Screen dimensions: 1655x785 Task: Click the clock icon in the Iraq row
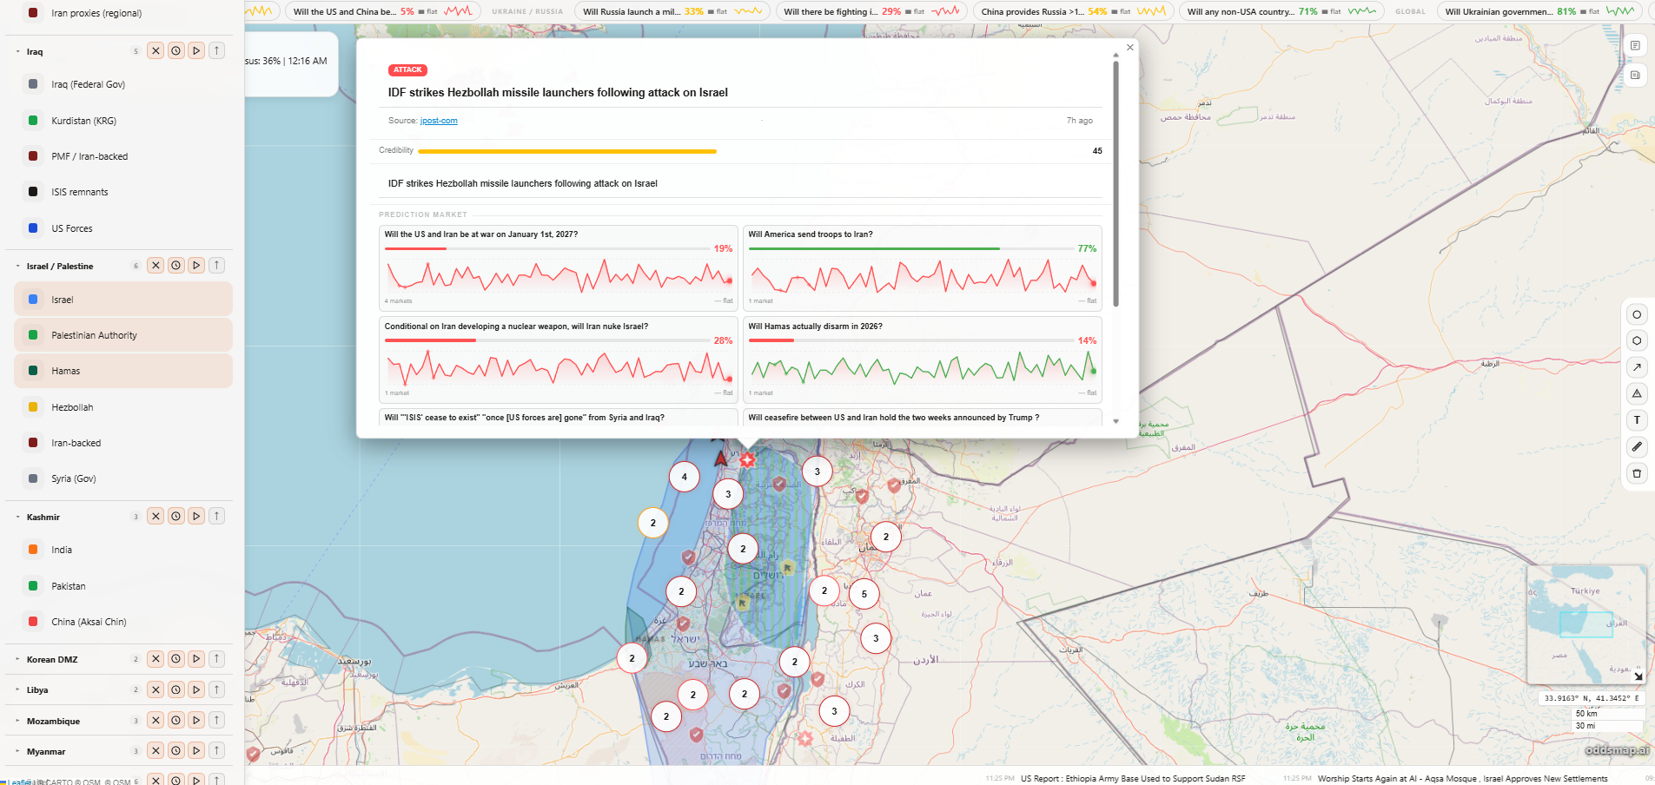[x=176, y=51]
